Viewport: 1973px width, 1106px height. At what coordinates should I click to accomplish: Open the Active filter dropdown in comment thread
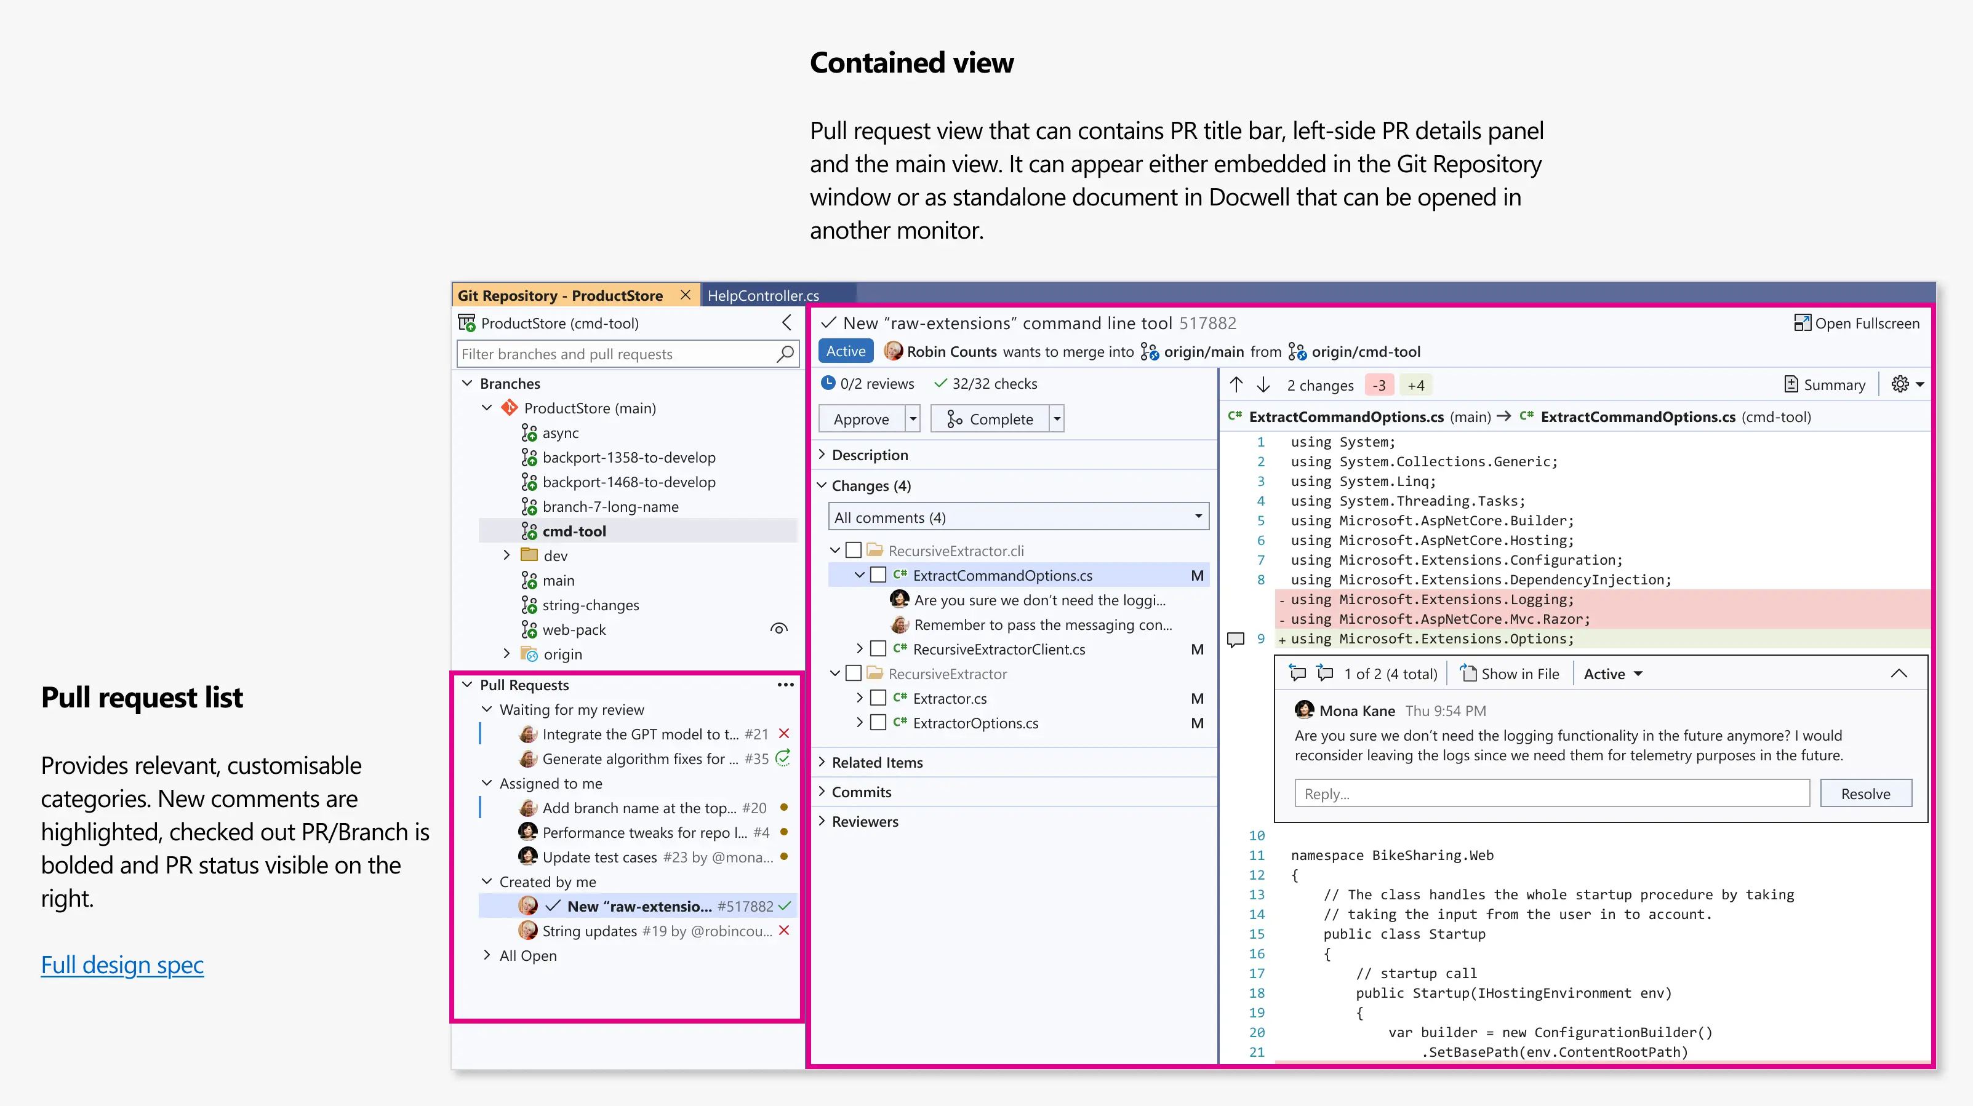(1612, 674)
